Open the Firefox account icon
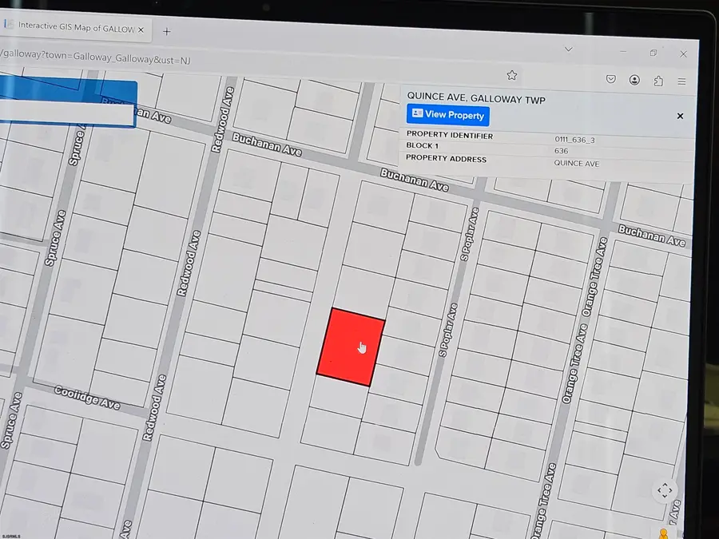This screenshot has width=719, height=539. (634, 80)
